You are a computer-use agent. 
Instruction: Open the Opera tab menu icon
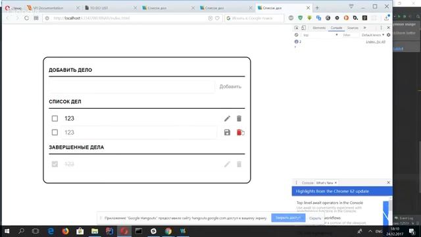point(351,7)
